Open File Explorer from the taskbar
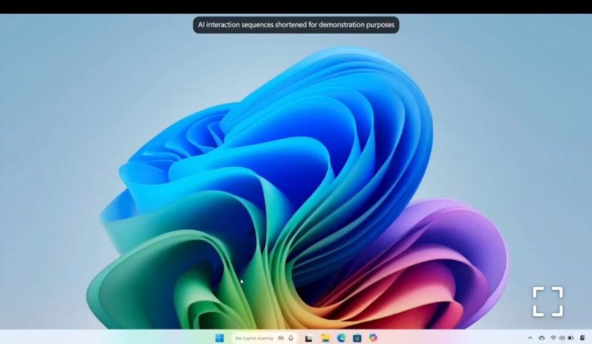 325,337
